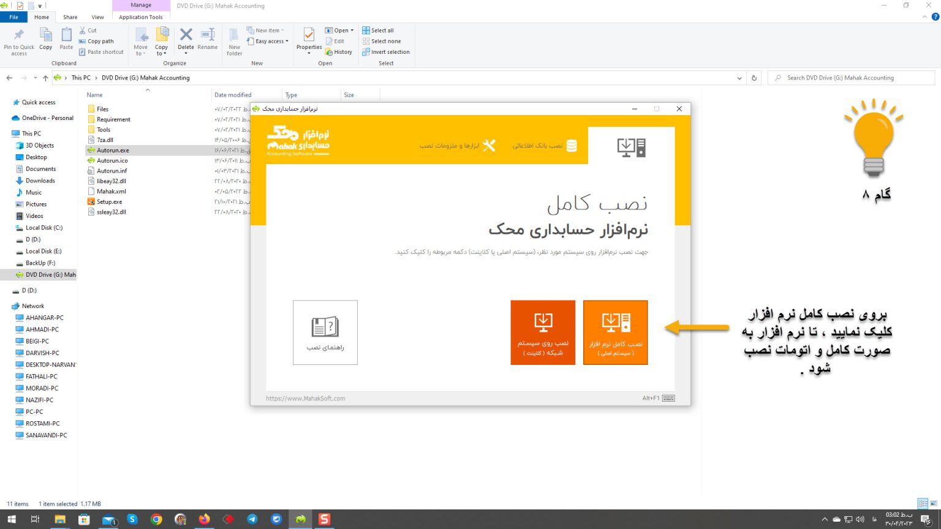941x529 pixels.
Task: Click History in the Open group
Action: 339,52
